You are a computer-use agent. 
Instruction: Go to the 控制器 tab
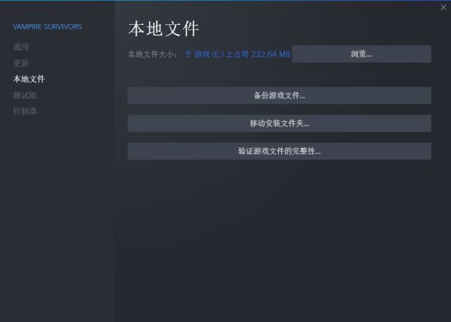(25, 111)
